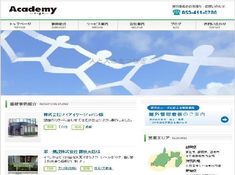235x175 pixels.
Task: Open the トップページ TOP PAGE menu
Action: tap(20, 25)
